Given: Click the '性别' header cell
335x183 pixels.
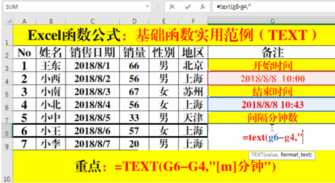Looking at the screenshot, I should point(163,52).
